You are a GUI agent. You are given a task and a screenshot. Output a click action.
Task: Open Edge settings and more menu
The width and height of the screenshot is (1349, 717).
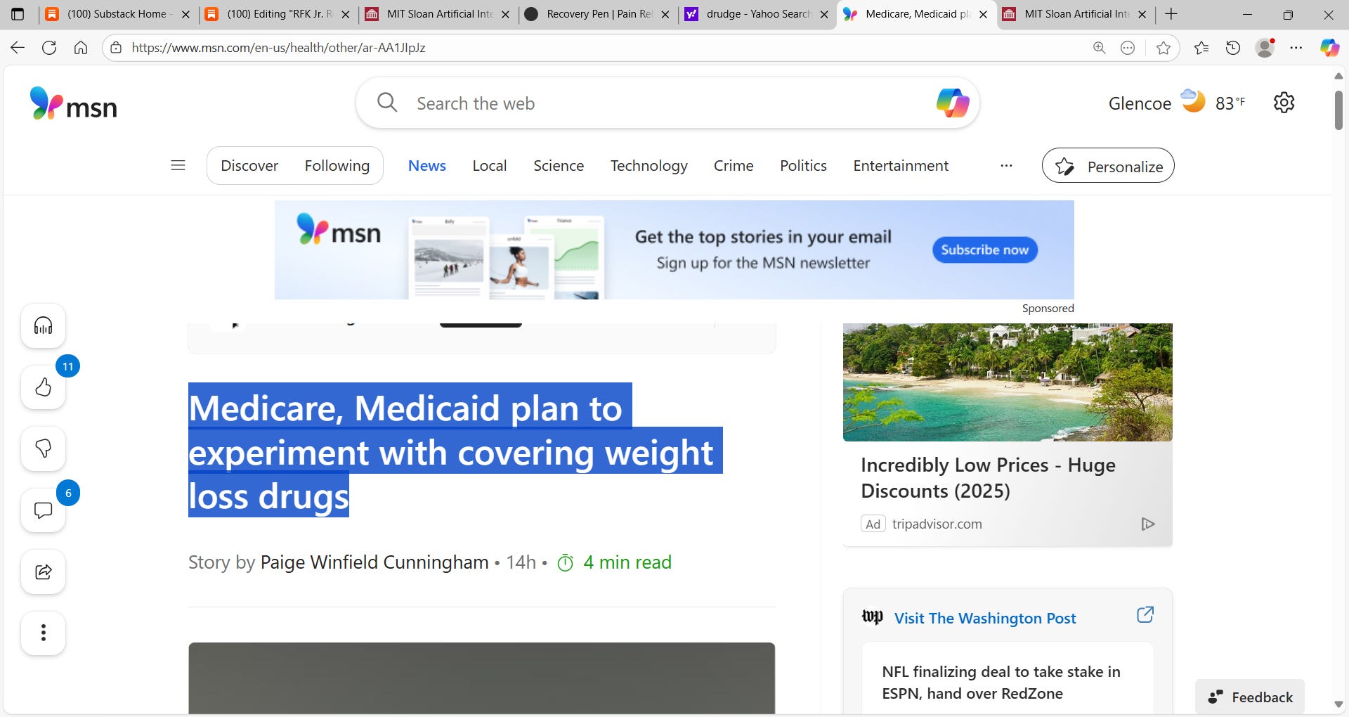coord(1296,48)
